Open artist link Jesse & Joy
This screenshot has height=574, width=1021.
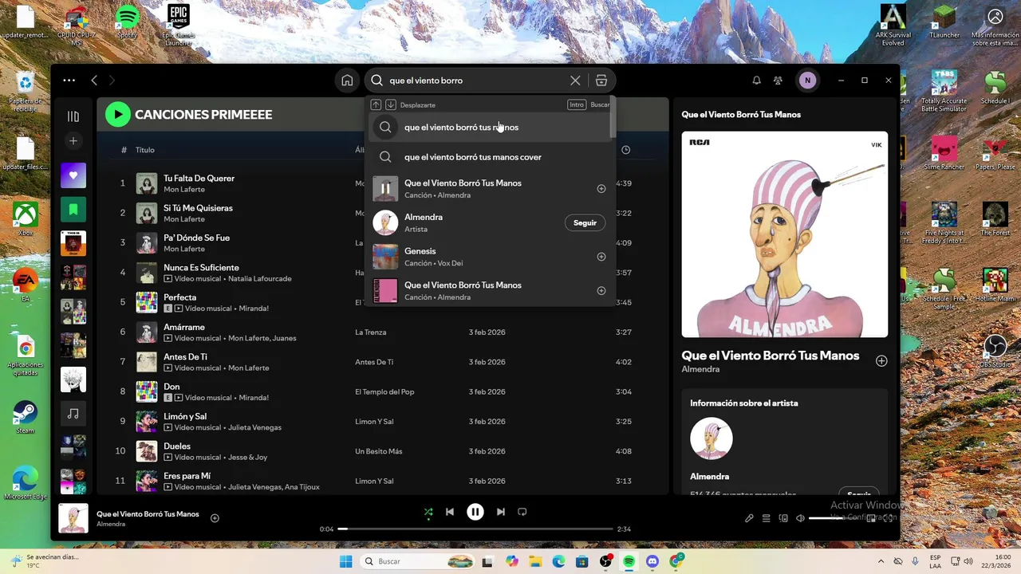247,458
